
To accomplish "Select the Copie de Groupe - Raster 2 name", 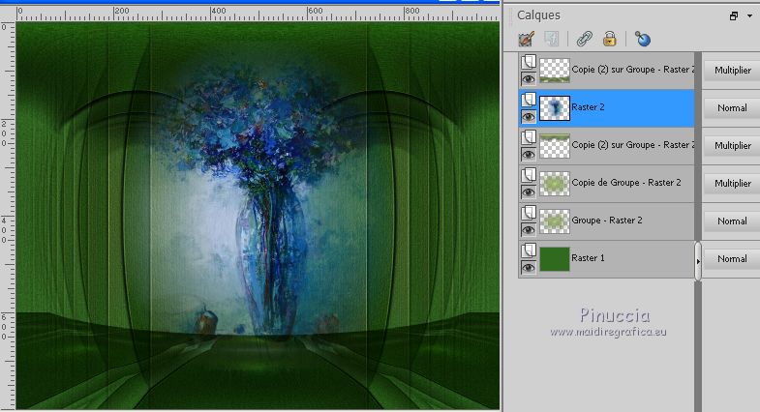I will pyautogui.click(x=626, y=183).
